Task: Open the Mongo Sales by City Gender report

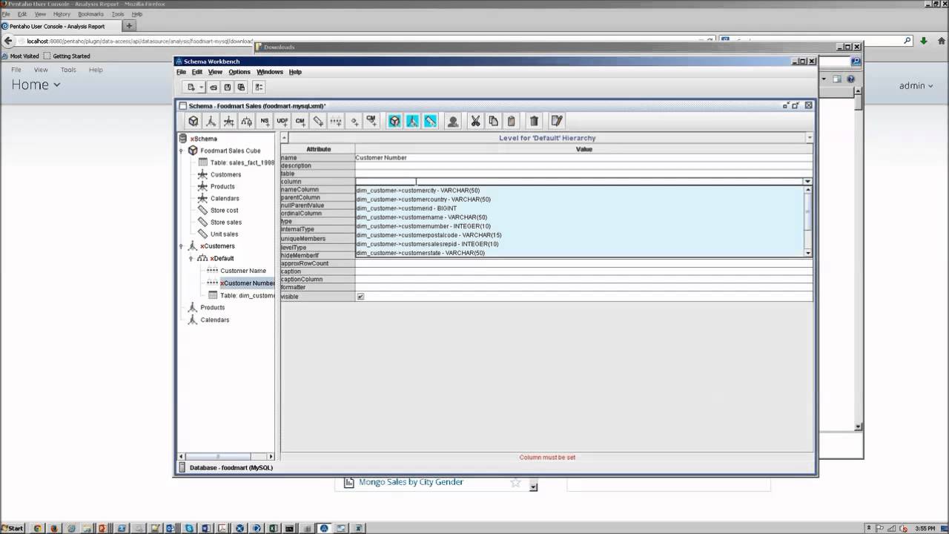Action: pyautogui.click(x=411, y=482)
